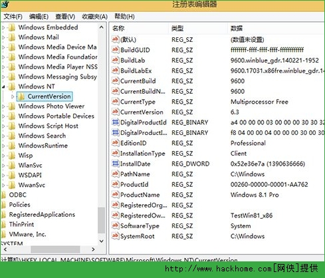Select the Policies key in tree
325x278 pixels.
tap(19, 204)
